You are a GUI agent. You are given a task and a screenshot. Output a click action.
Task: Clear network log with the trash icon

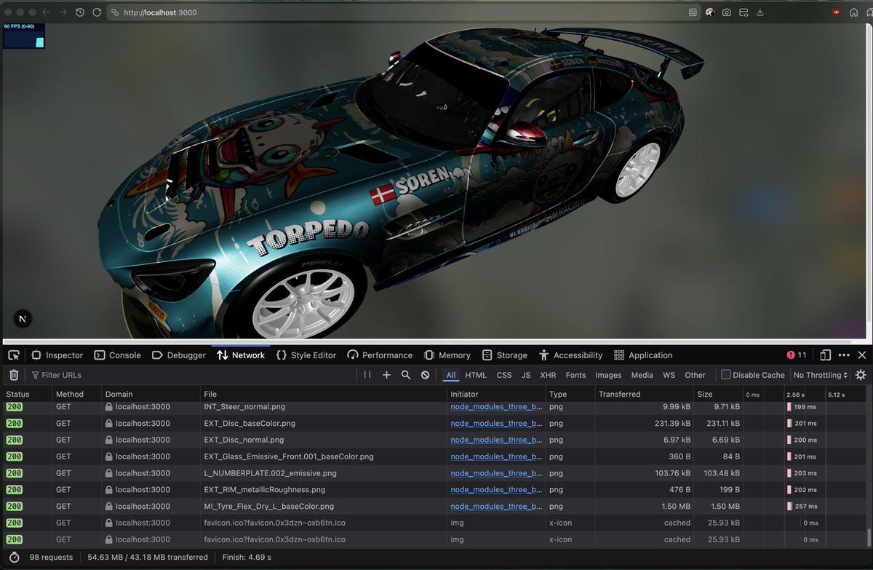[14, 375]
